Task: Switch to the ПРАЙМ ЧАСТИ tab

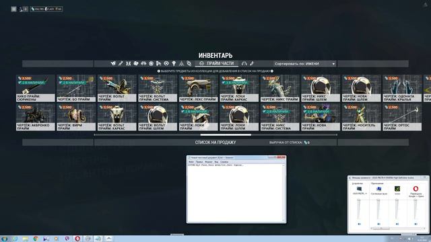Action: [217, 63]
